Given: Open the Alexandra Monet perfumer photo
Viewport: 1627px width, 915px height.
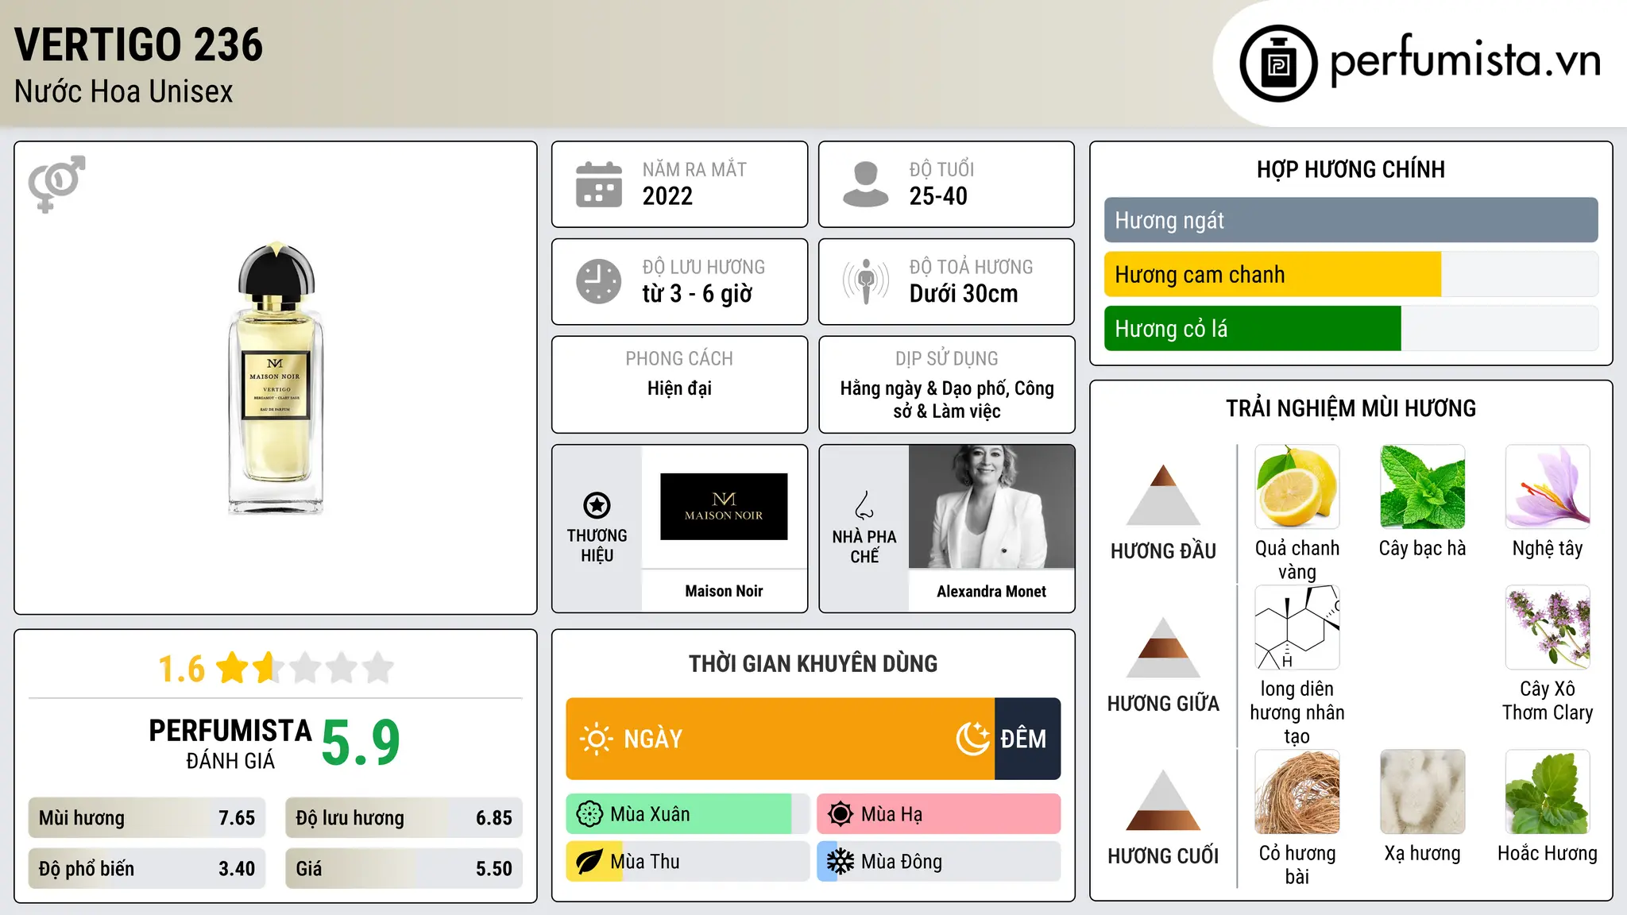Looking at the screenshot, I should [991, 507].
